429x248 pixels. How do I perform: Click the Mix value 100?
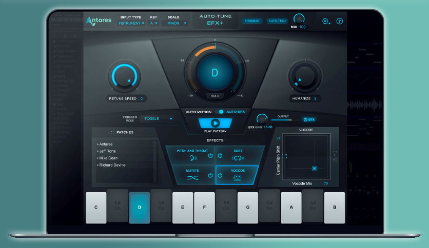coord(302,27)
